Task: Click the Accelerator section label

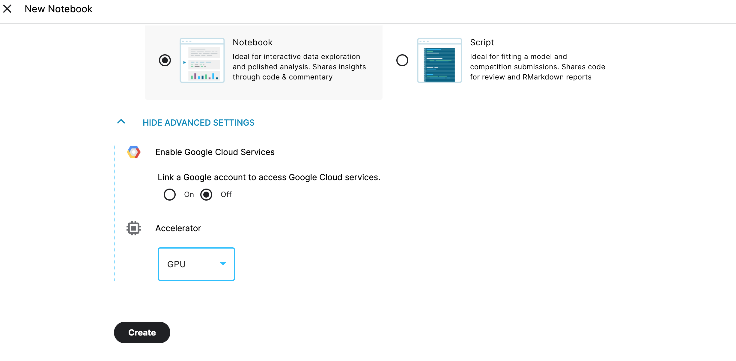Action: pyautogui.click(x=178, y=228)
